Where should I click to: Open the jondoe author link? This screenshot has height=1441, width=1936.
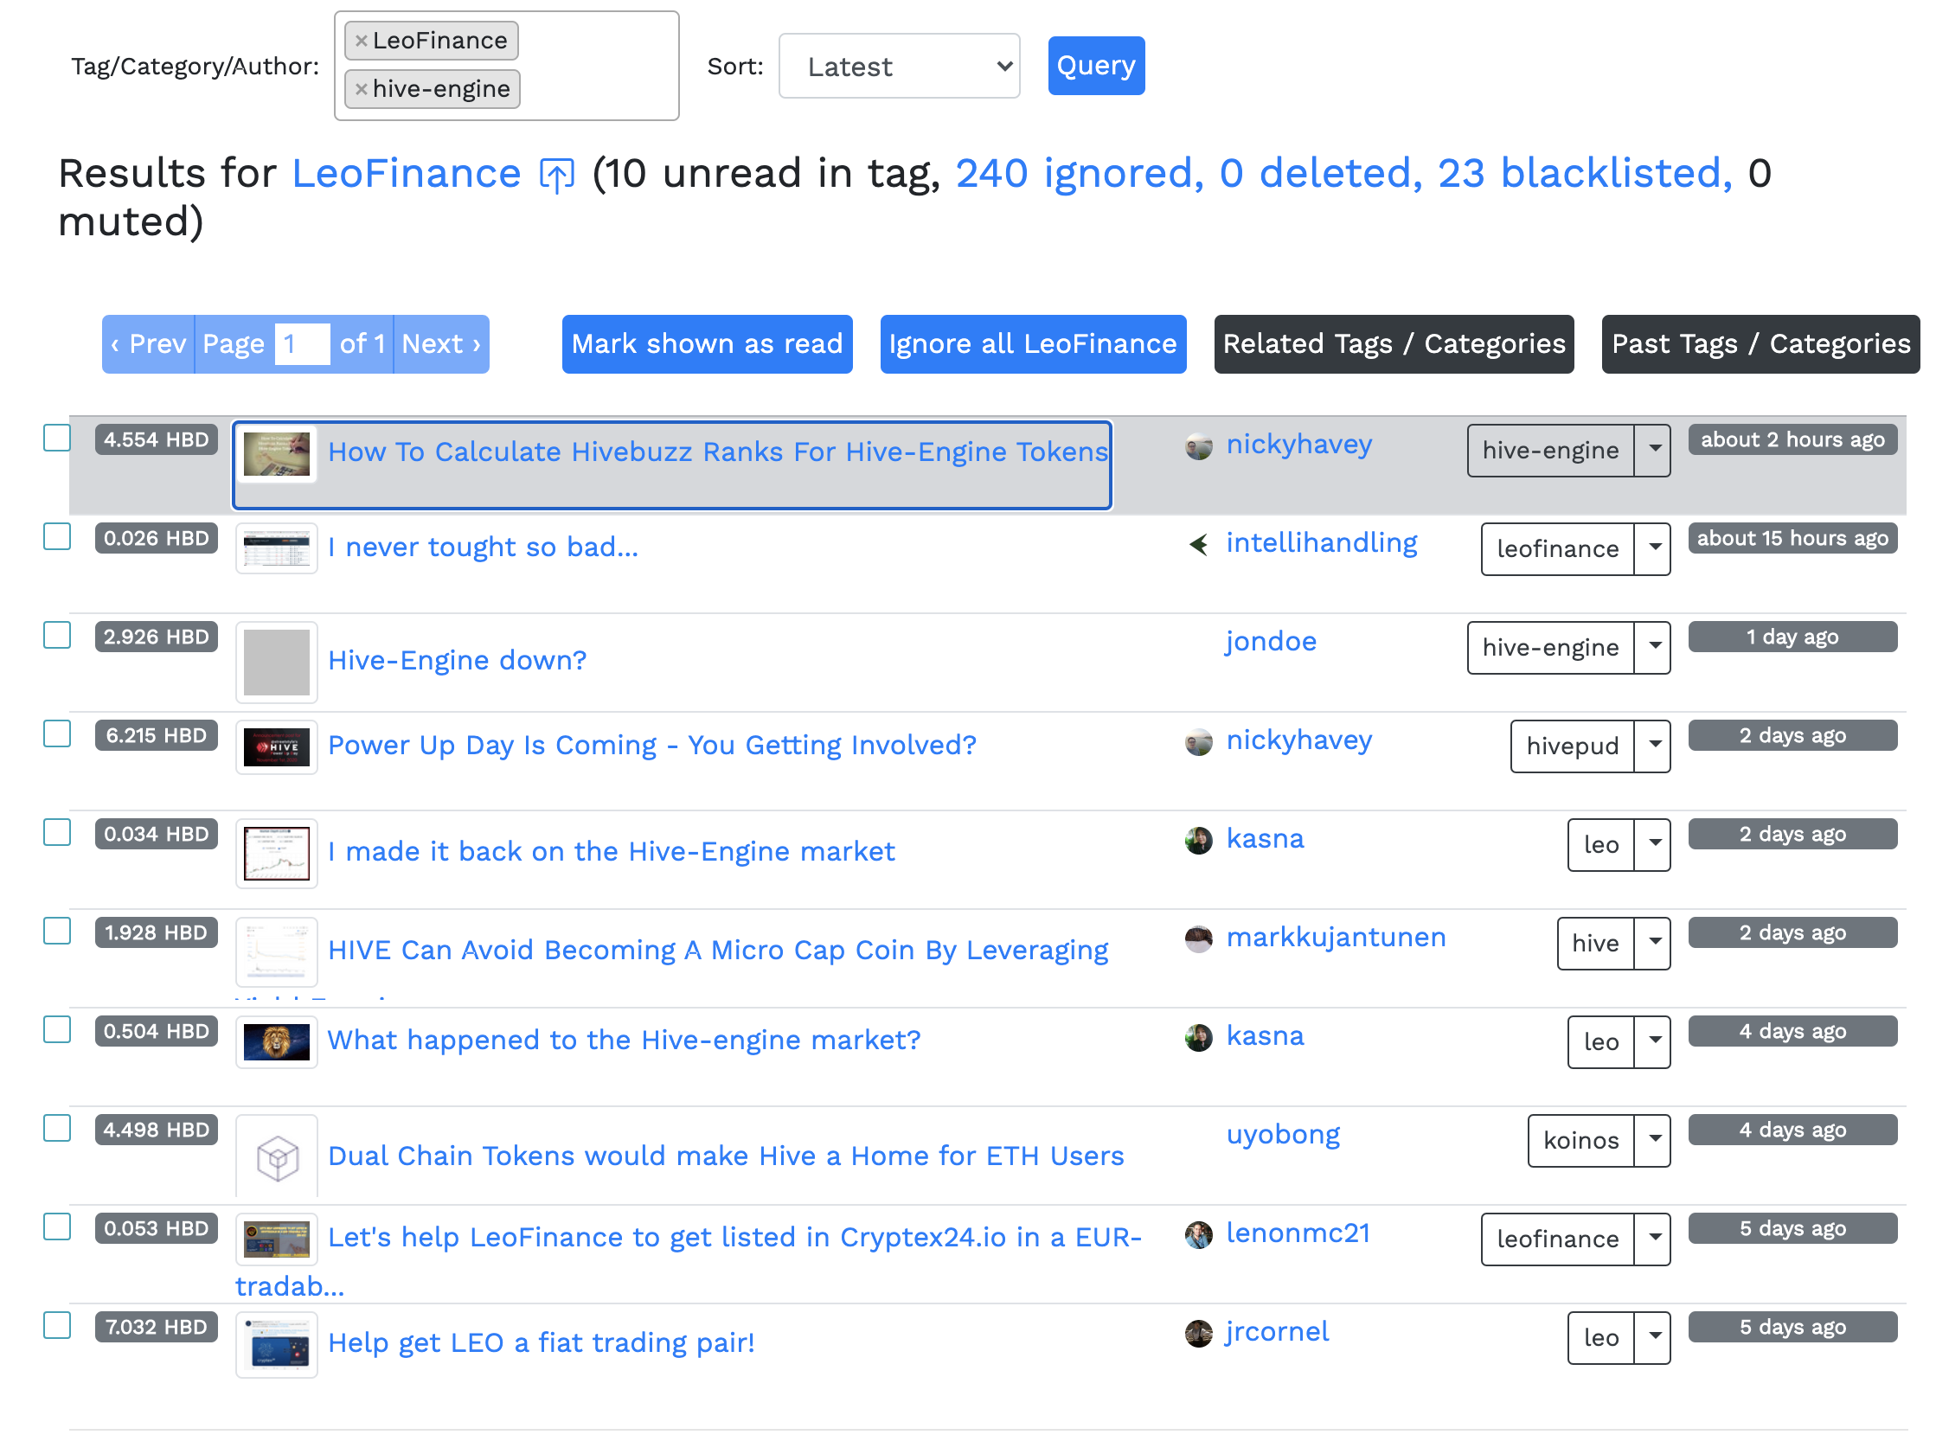point(1270,642)
